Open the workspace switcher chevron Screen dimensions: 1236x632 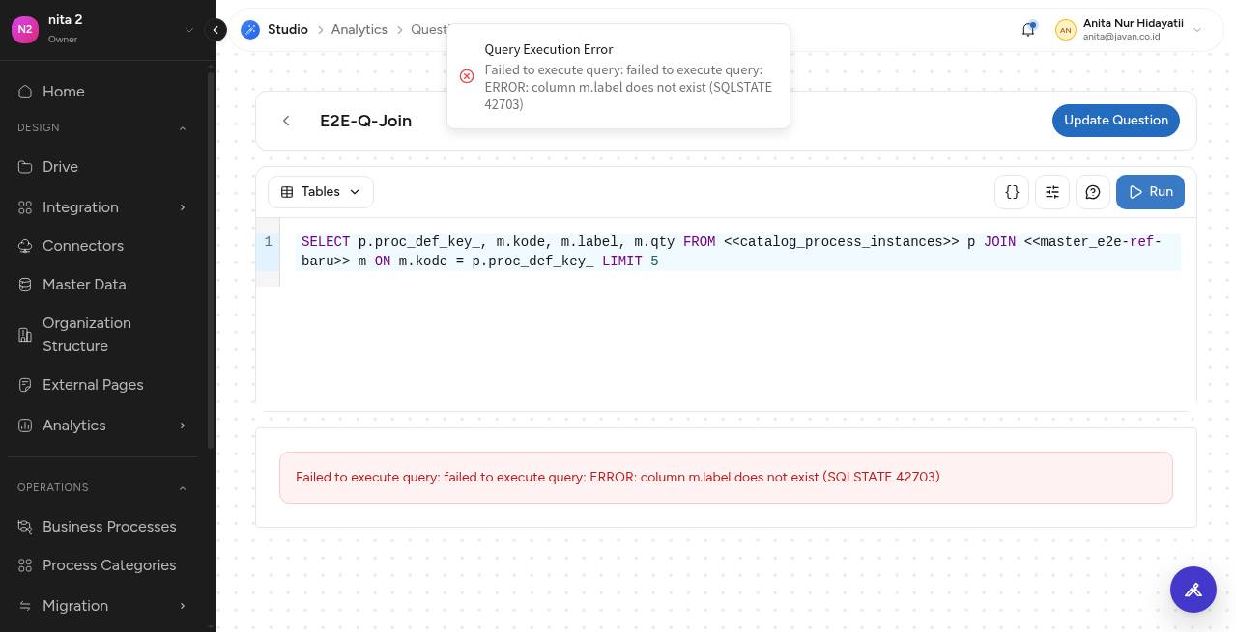point(189,30)
